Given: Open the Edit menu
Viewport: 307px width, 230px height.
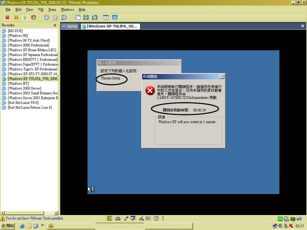Looking at the screenshot, I should [x=18, y=10].
